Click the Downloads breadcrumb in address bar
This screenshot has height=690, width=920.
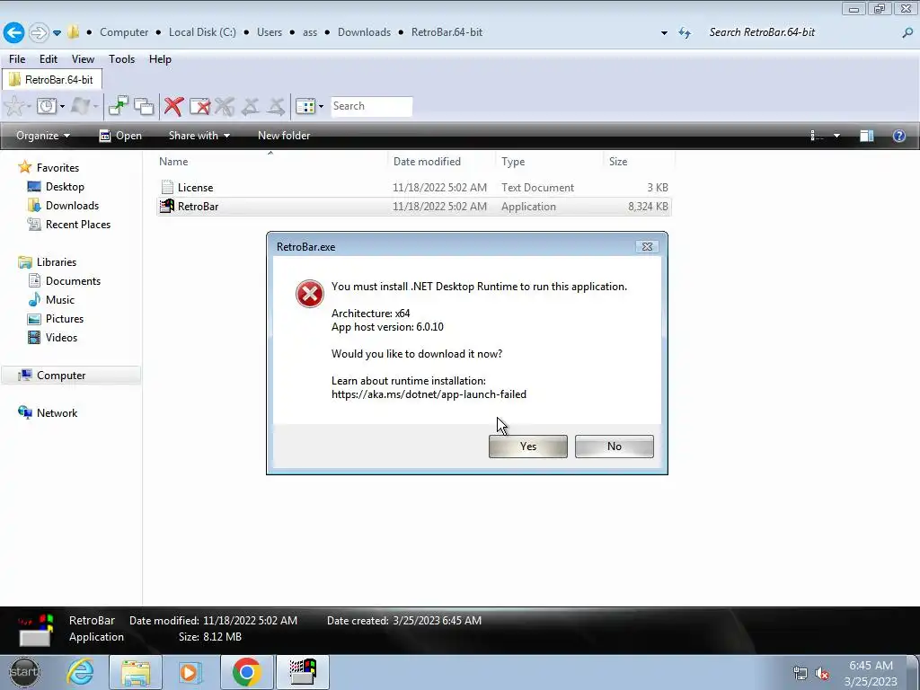pos(364,32)
